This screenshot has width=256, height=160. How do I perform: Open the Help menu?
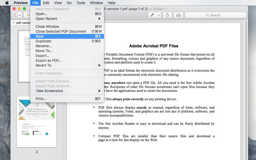(112, 3)
